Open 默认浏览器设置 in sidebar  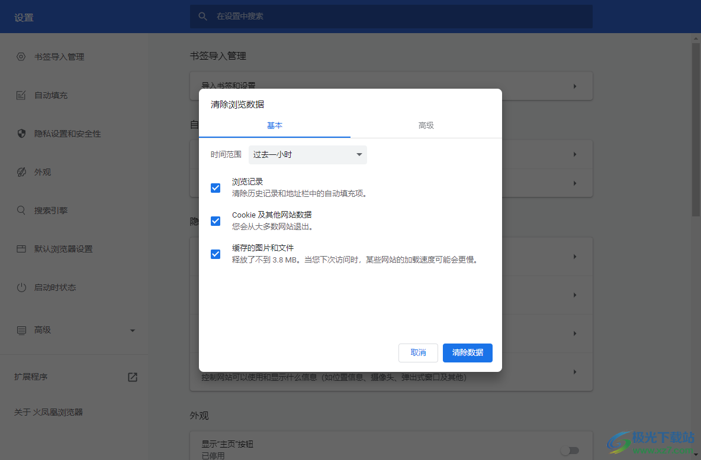[x=63, y=249]
